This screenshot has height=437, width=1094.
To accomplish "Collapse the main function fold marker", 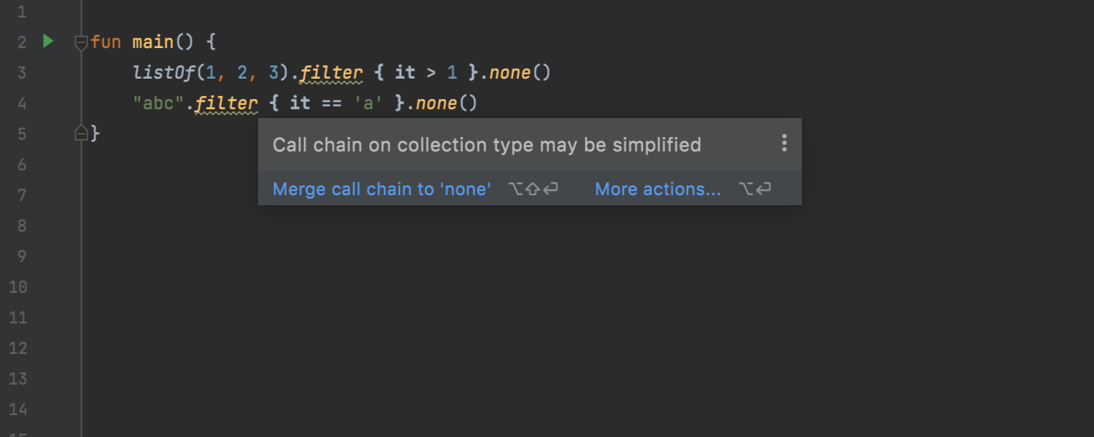I will (x=82, y=42).
